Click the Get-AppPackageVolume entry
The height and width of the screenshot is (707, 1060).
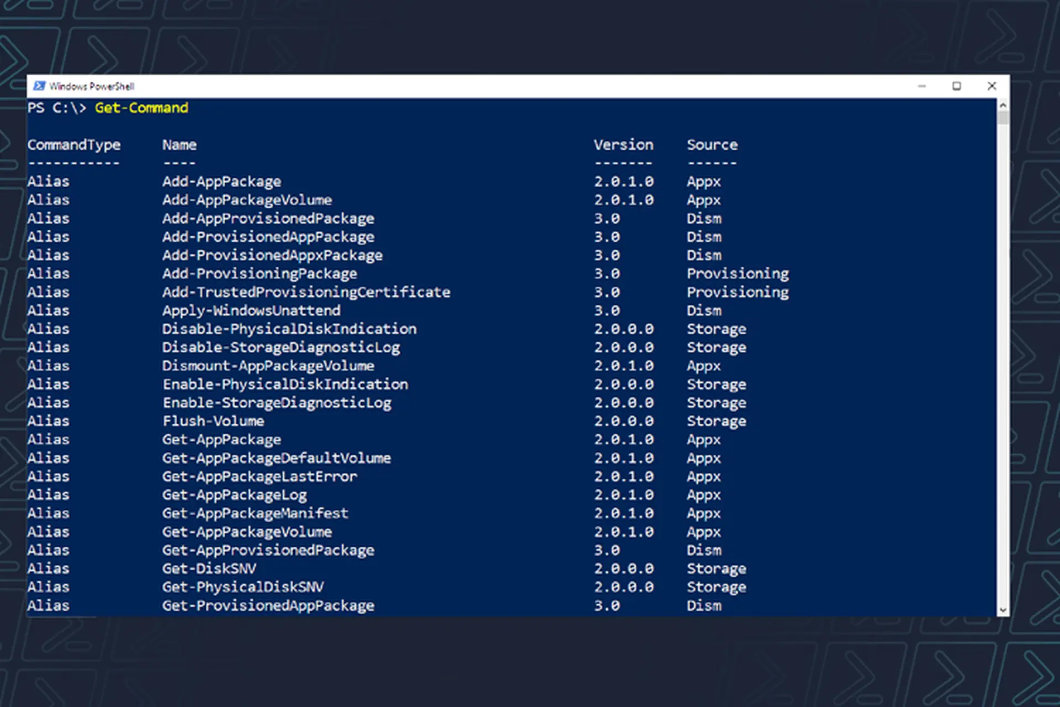[x=247, y=532]
